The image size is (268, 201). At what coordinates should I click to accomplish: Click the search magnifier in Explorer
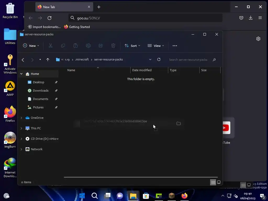click(x=214, y=60)
